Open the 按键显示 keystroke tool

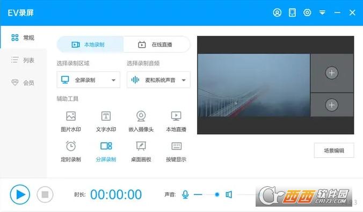176,151
